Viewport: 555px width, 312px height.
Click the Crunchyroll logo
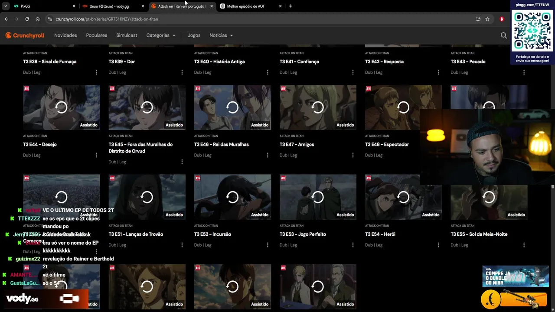click(25, 36)
